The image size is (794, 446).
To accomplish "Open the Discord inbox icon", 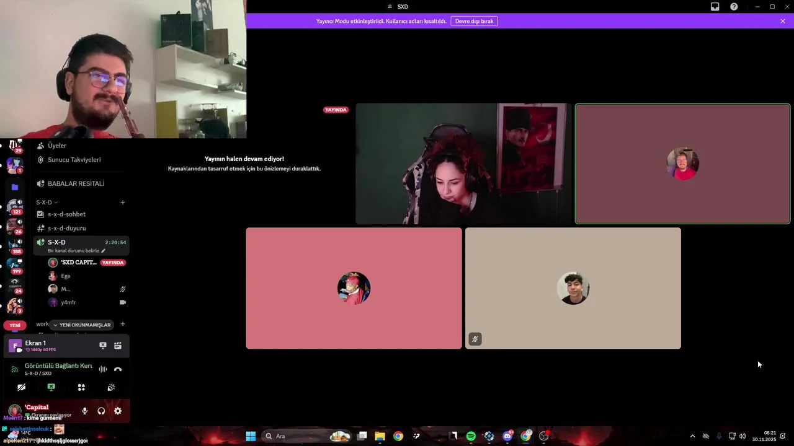I will 715,7.
